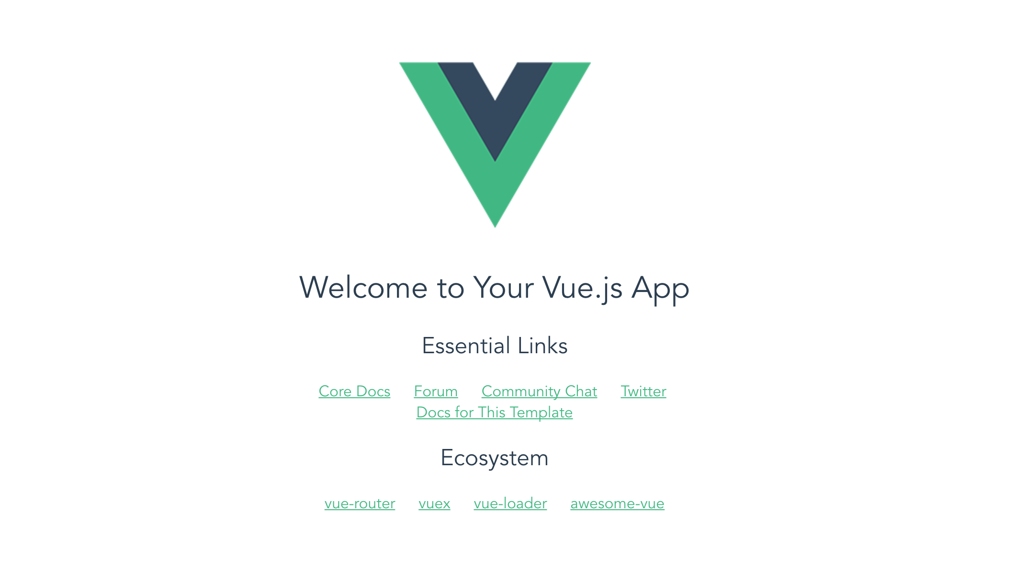The image size is (1016, 582).
Task: Click the vuex ecosystem link
Action: click(x=434, y=503)
